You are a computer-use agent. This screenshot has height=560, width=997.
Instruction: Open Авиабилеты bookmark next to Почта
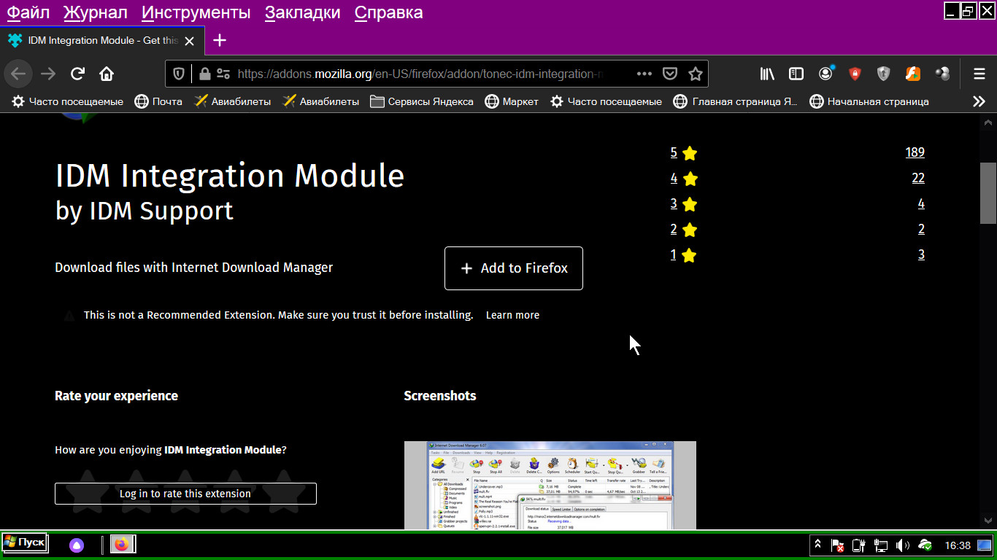coord(233,101)
